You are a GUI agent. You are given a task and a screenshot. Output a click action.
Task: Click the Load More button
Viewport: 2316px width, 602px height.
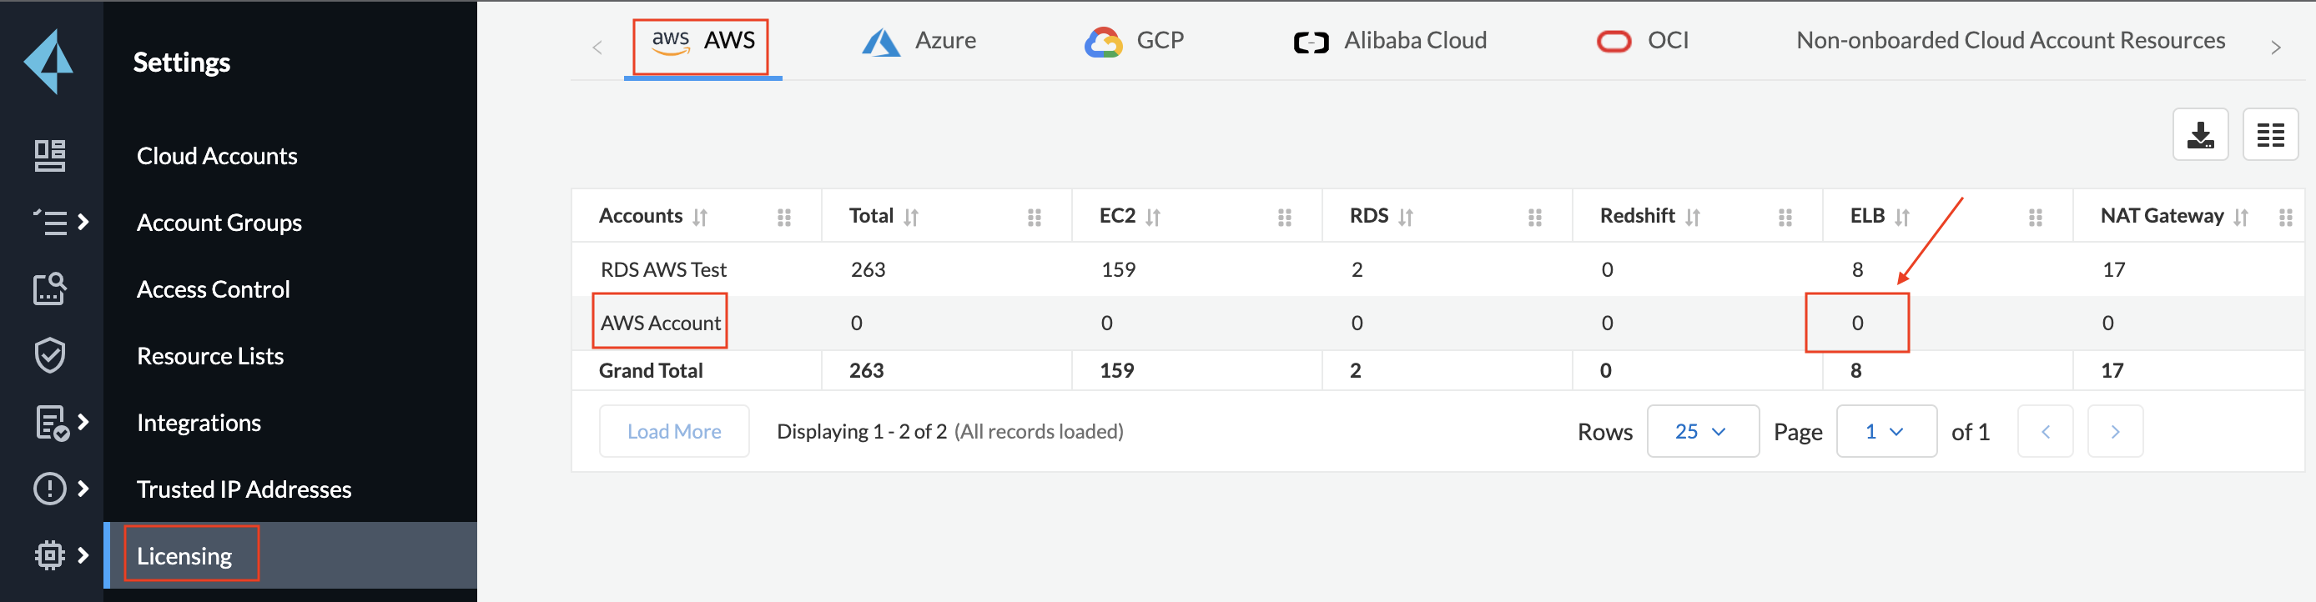pyautogui.click(x=673, y=431)
